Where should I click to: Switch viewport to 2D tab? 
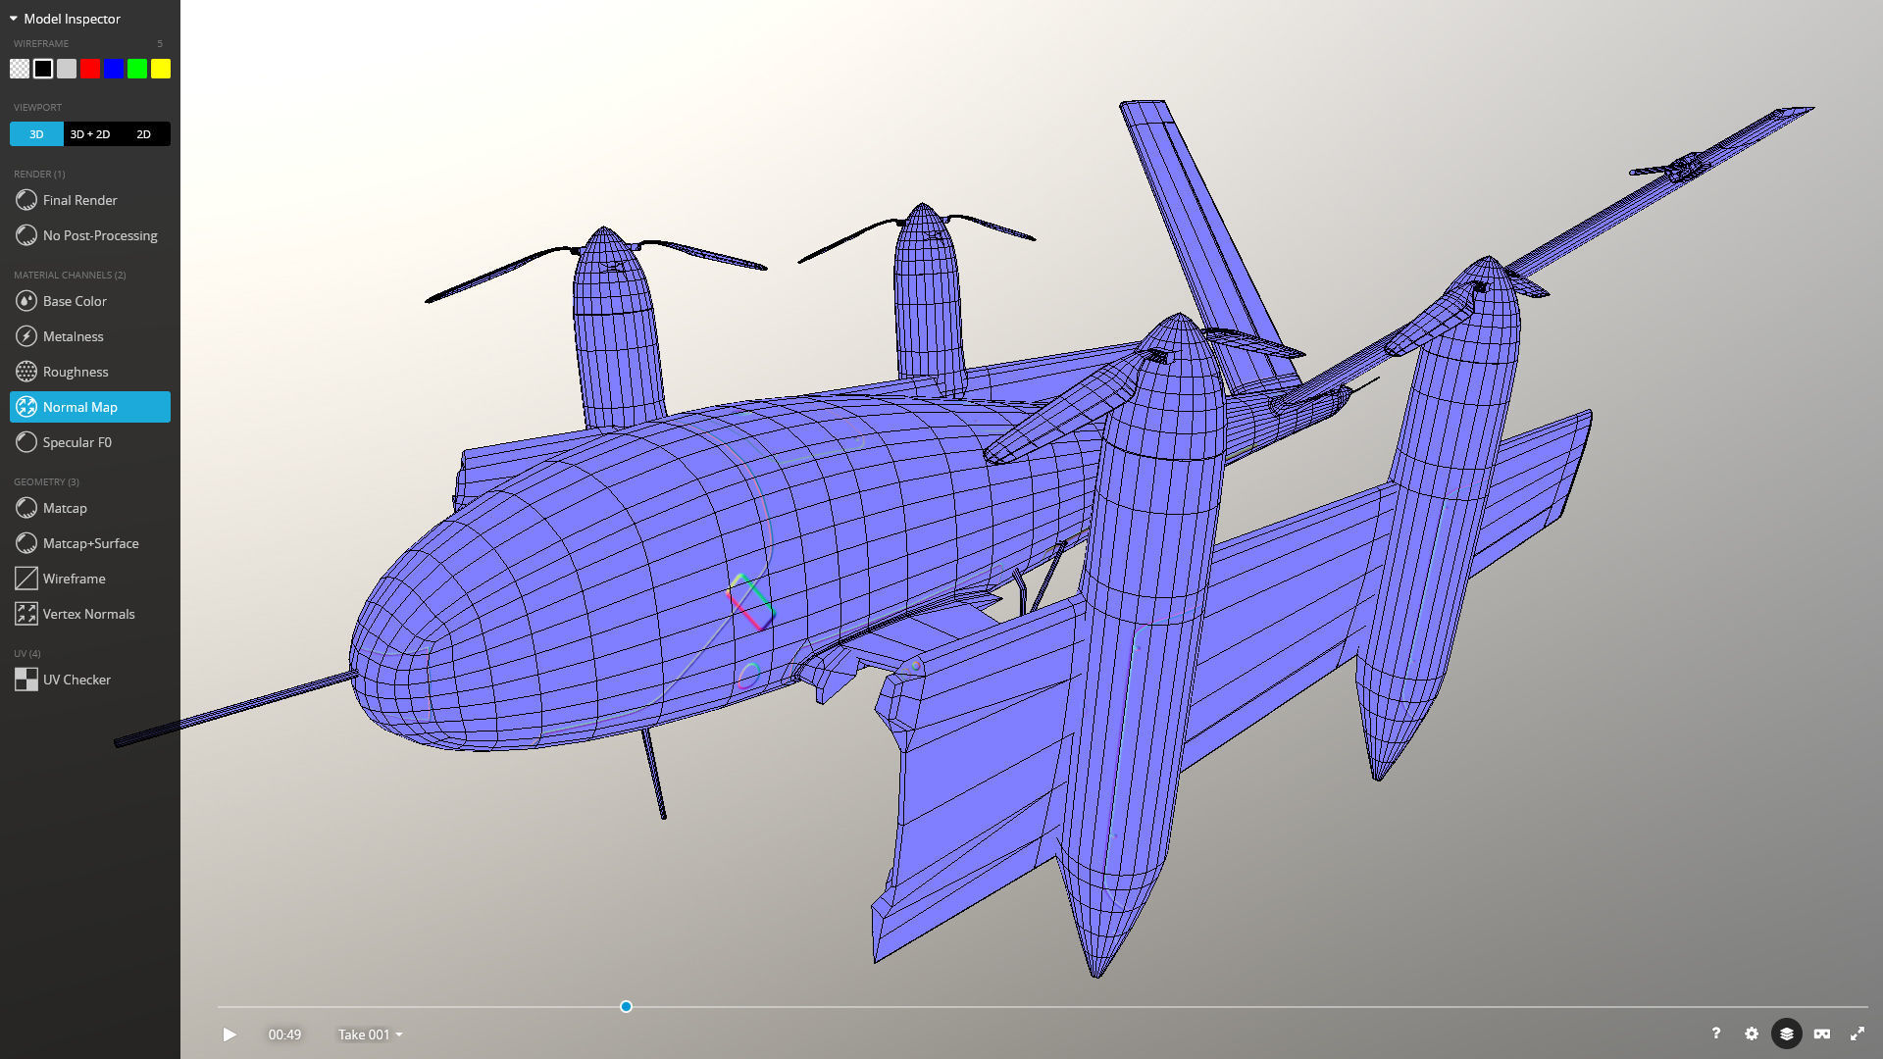click(x=144, y=134)
